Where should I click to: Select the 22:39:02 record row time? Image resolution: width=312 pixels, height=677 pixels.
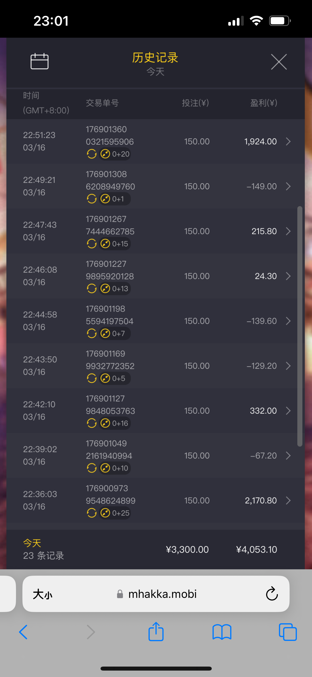tap(40, 455)
